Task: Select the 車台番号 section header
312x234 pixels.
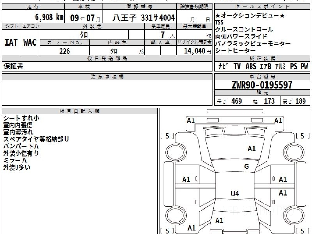Action: 262,77
